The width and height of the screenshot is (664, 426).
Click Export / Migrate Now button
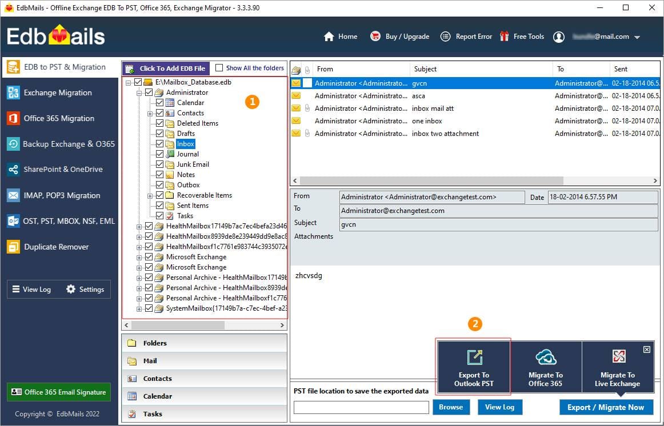coord(606,407)
